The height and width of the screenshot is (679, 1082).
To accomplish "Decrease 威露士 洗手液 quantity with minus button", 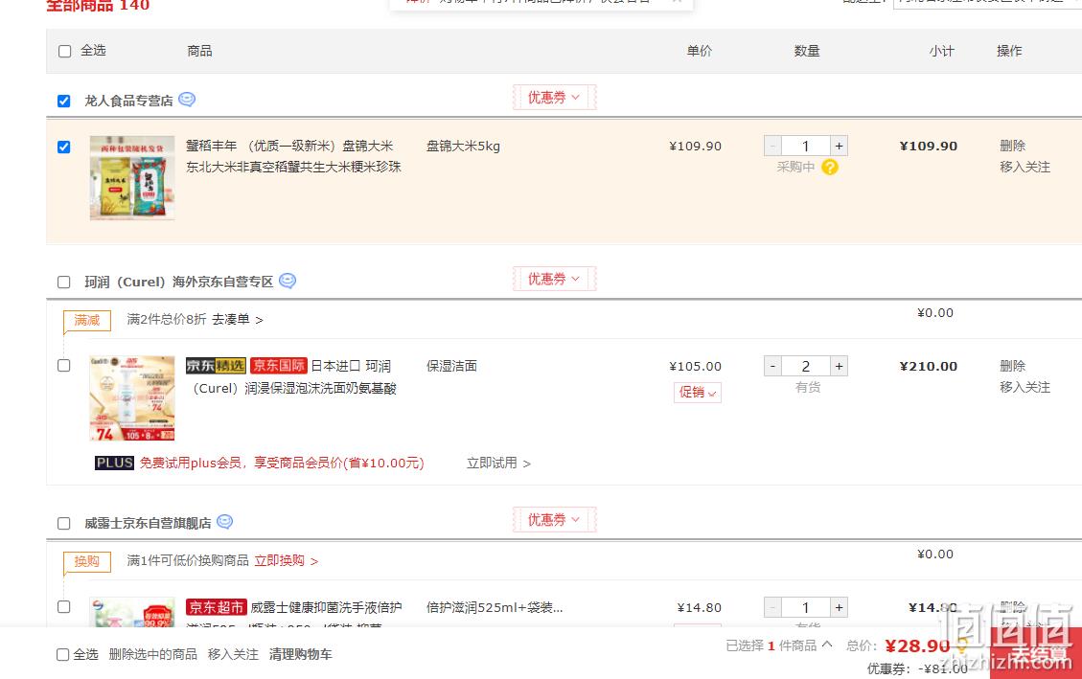I will (772, 607).
